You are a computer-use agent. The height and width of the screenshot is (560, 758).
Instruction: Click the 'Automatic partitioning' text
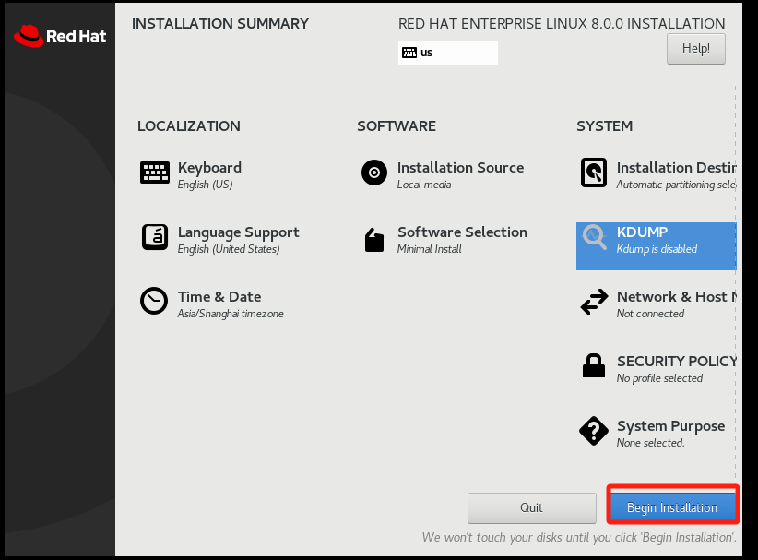(676, 185)
